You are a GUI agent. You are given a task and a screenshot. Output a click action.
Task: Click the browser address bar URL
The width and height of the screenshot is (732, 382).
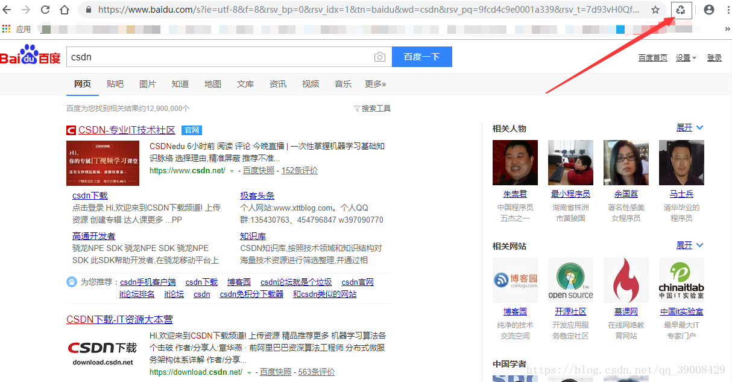point(369,10)
